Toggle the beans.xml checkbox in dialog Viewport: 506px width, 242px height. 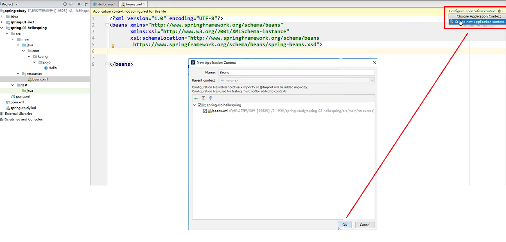coord(205,111)
